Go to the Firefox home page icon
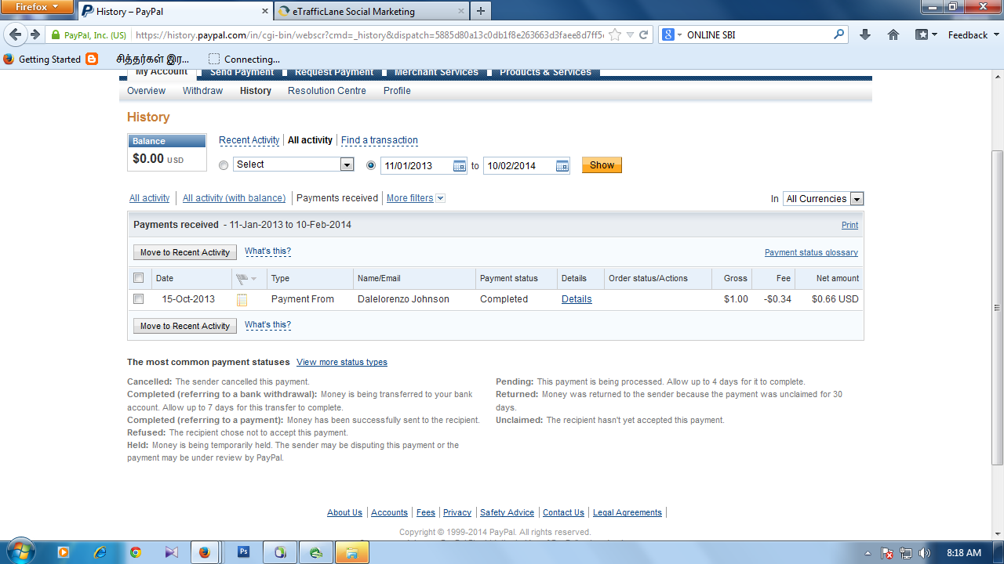The width and height of the screenshot is (1004, 564). pyautogui.click(x=893, y=34)
